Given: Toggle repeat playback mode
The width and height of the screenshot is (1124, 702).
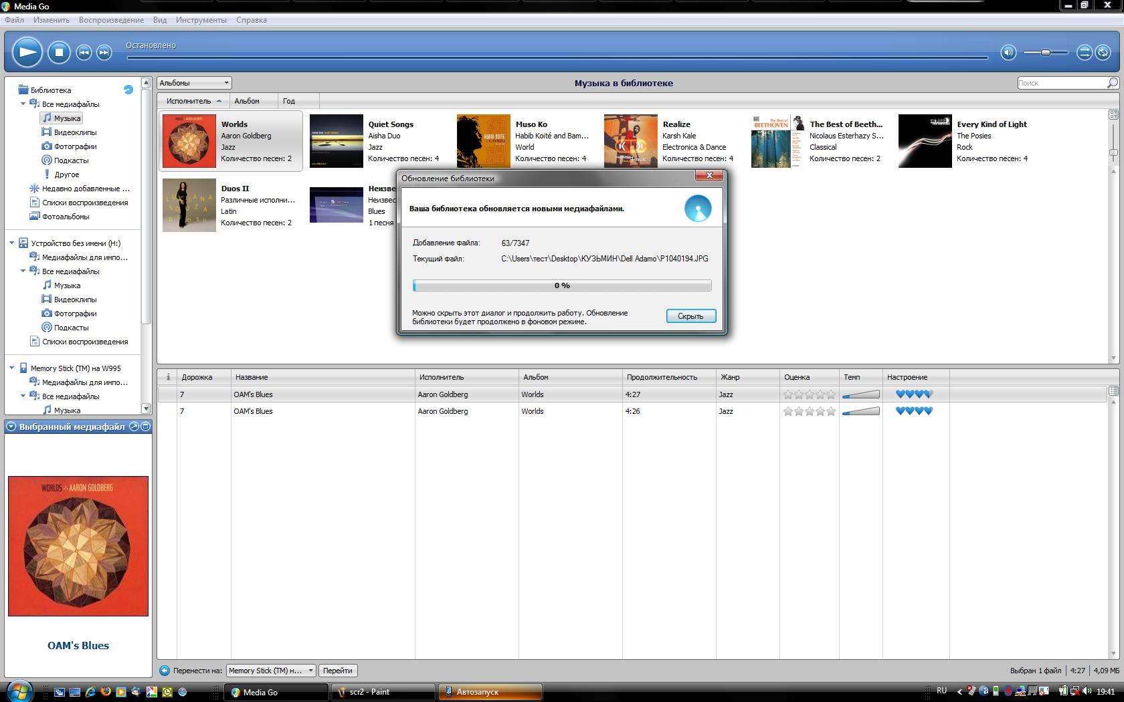Looking at the screenshot, I should pyautogui.click(x=1103, y=52).
